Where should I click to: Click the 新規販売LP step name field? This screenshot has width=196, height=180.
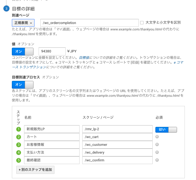(x=52, y=129)
